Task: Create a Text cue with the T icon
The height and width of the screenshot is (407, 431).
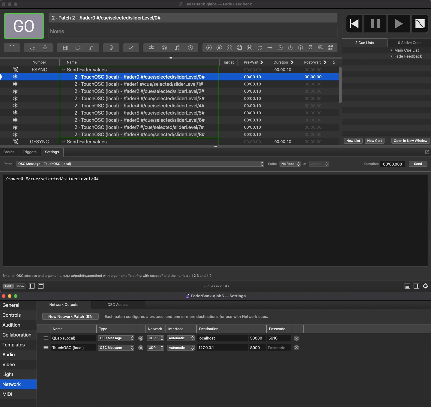Action: pos(90,48)
